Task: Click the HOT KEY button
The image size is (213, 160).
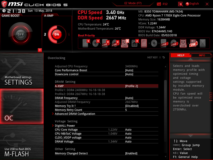Action: (152, 57)
